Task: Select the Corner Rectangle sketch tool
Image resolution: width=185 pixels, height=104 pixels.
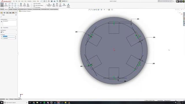Action: 10,5
